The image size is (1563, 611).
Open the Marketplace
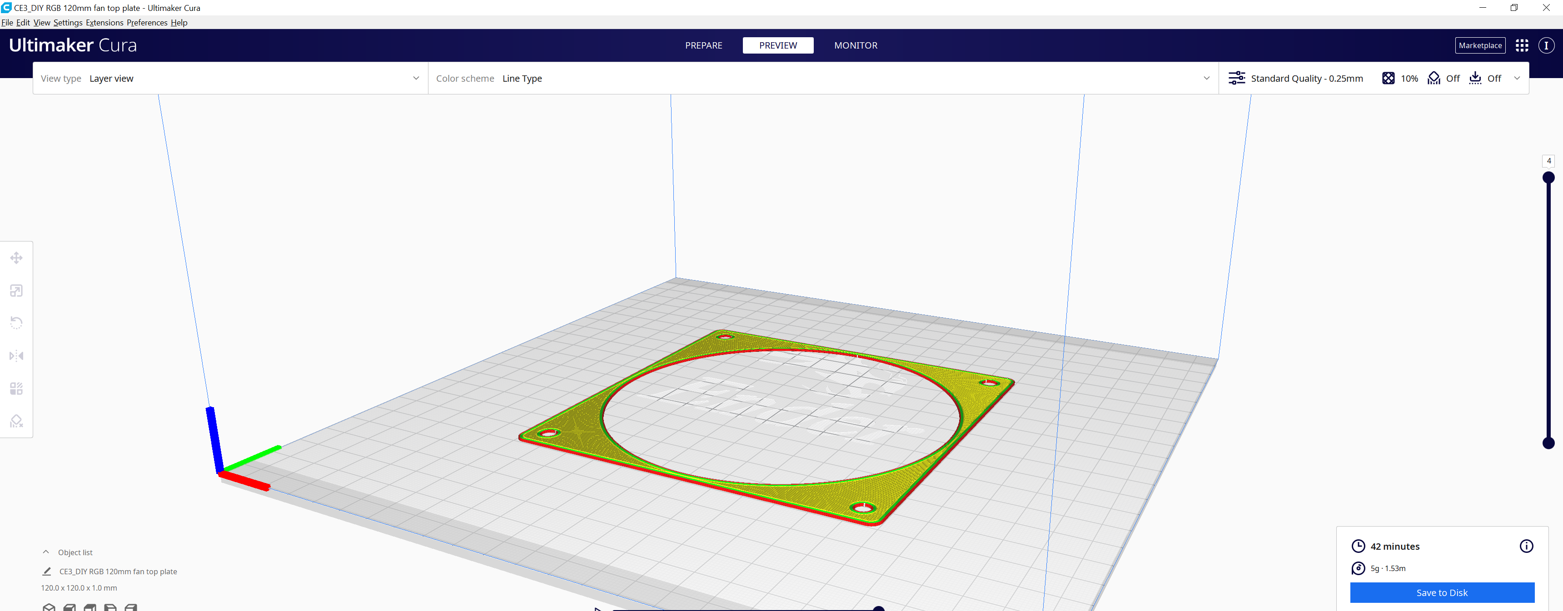click(1480, 45)
